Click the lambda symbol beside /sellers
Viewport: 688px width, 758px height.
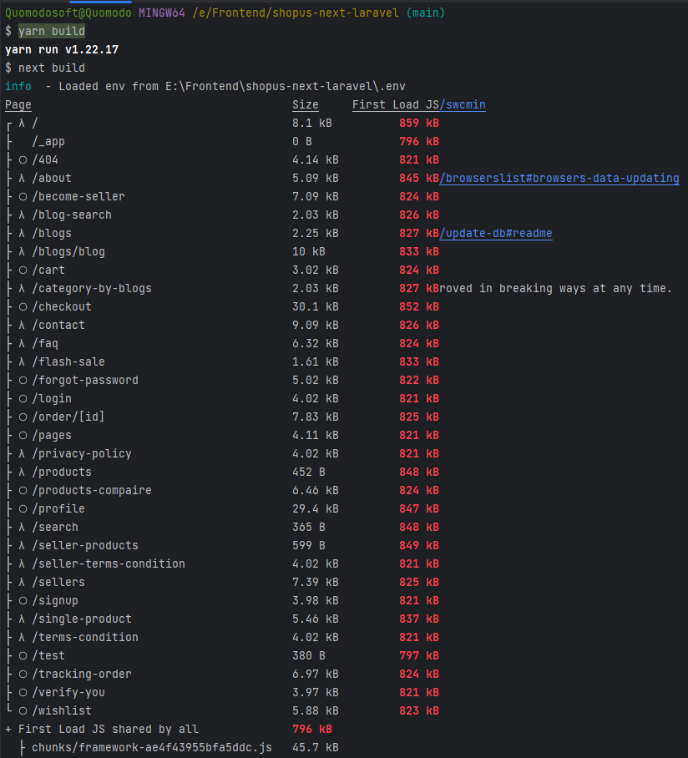(23, 582)
